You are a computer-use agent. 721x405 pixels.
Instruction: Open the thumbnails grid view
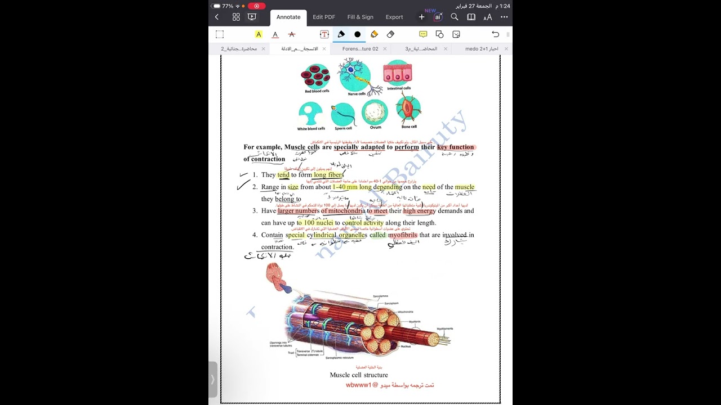tap(236, 17)
